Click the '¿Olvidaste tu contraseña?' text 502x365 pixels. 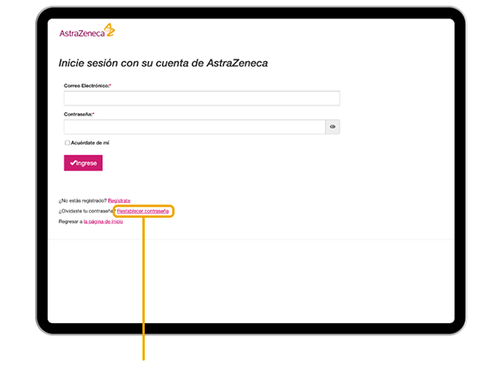click(86, 211)
